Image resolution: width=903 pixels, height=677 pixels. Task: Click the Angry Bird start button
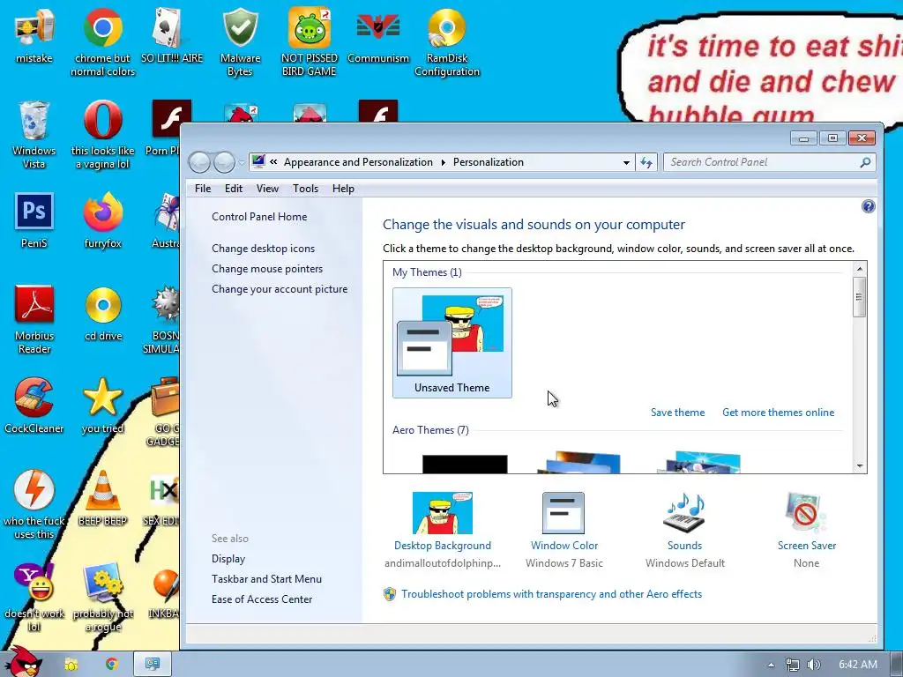click(x=26, y=662)
